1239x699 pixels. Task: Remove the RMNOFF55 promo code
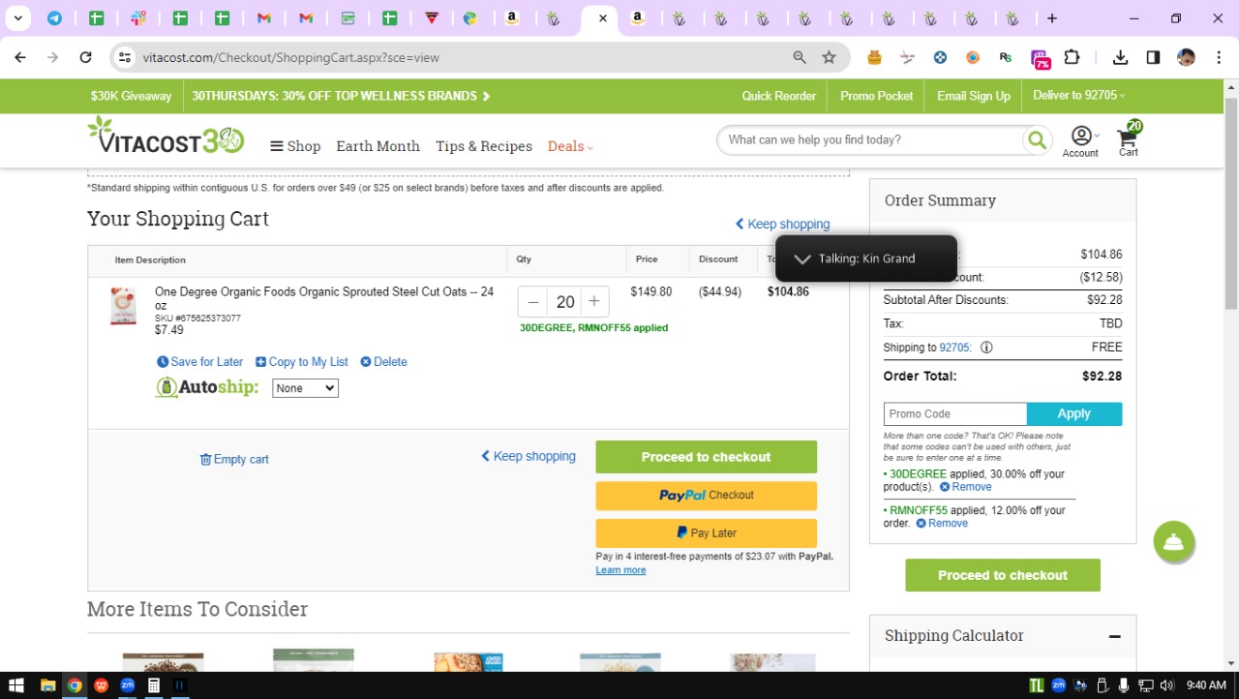[x=942, y=524]
